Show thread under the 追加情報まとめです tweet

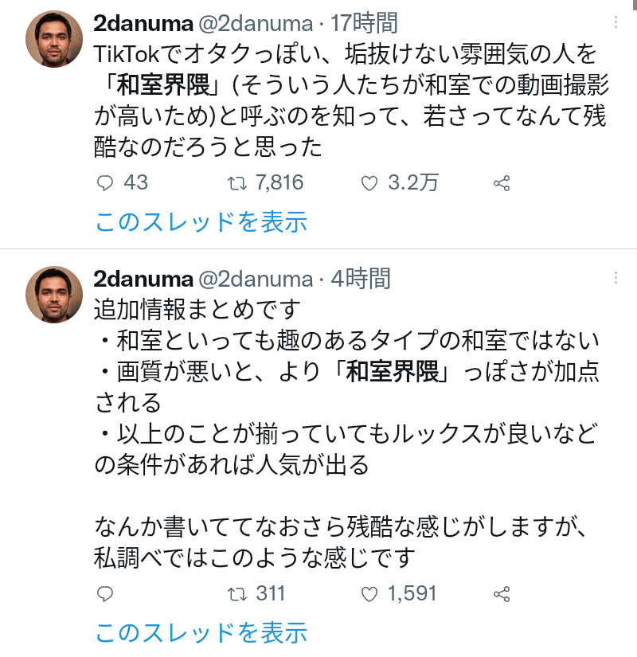pos(201,633)
